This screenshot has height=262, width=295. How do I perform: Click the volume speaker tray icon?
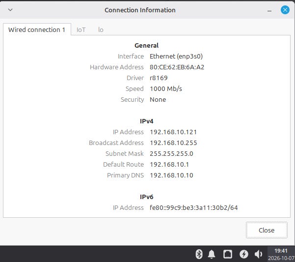coord(259,254)
